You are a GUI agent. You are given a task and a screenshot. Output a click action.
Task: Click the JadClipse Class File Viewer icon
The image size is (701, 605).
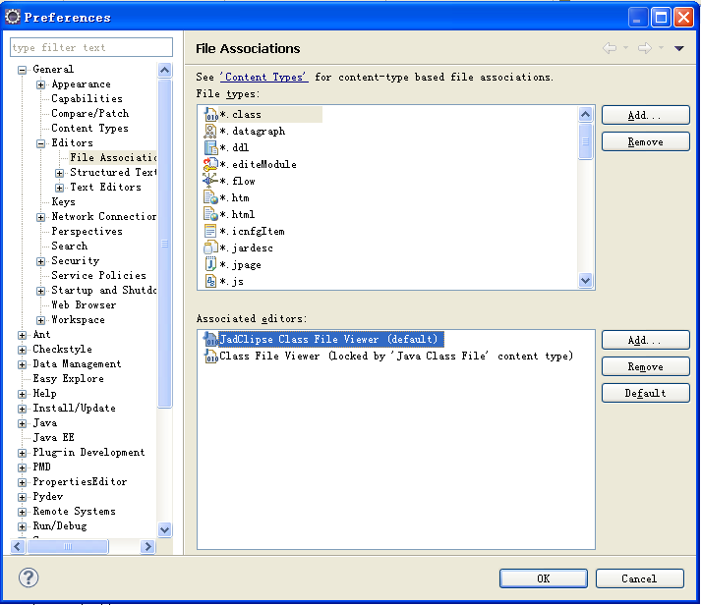[x=210, y=340]
